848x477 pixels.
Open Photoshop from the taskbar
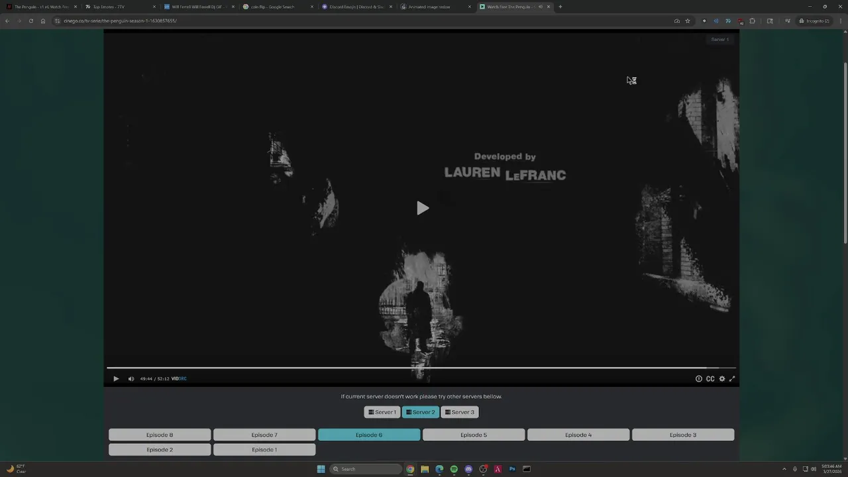point(512,469)
